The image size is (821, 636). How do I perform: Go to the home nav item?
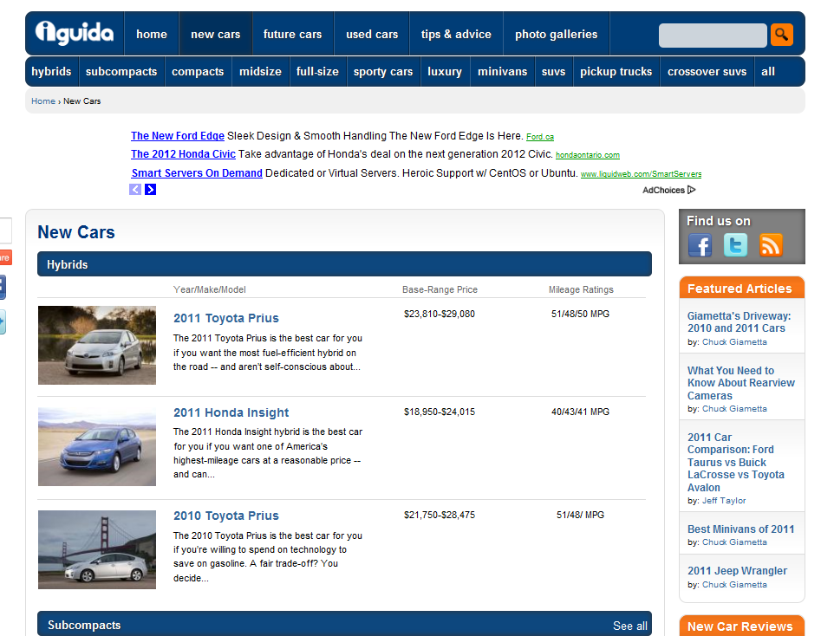pos(152,34)
